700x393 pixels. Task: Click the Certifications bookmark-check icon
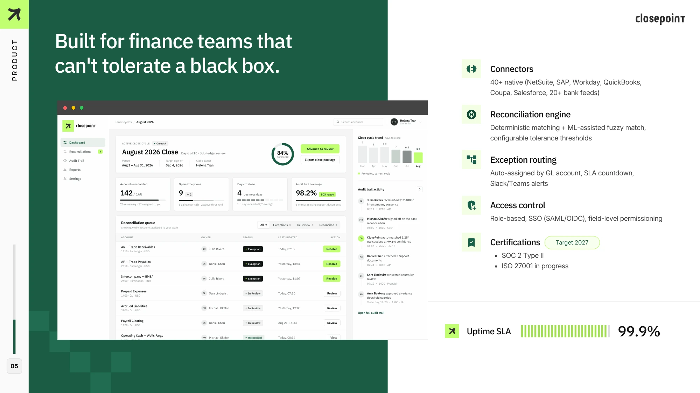click(471, 242)
